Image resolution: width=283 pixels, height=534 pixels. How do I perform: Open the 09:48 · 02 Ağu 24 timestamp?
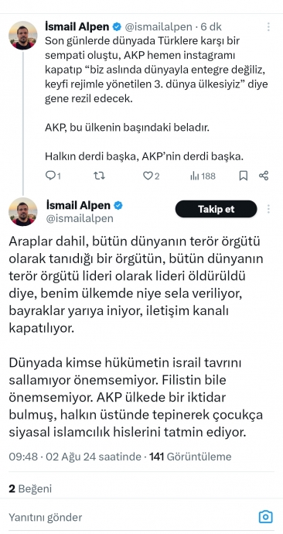(75, 457)
